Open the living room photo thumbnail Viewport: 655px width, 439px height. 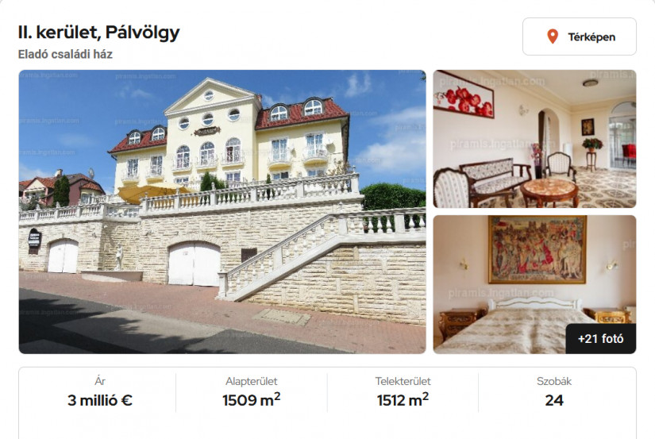coord(534,139)
